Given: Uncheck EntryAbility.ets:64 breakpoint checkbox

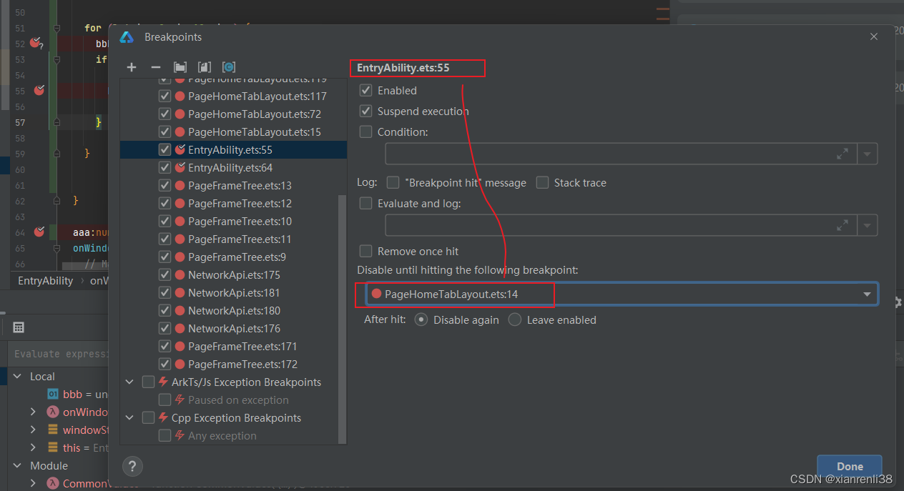Looking at the screenshot, I should click(x=164, y=168).
